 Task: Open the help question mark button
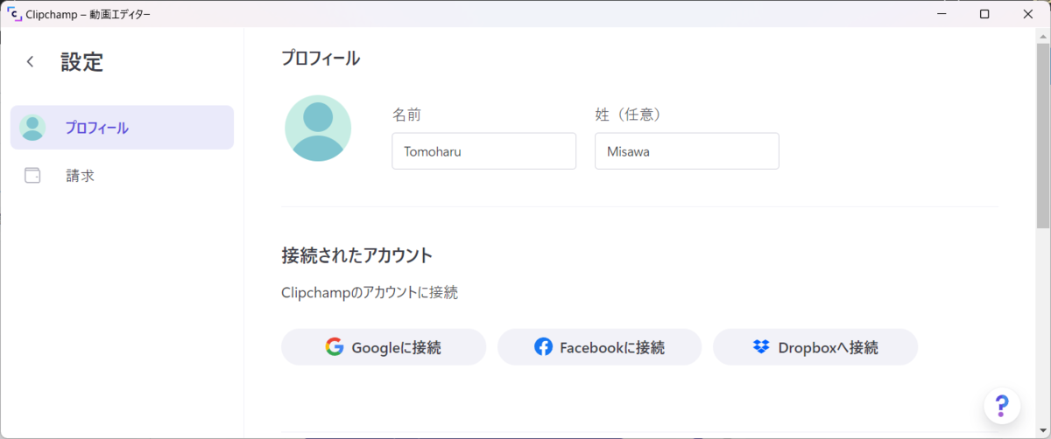pos(1002,406)
